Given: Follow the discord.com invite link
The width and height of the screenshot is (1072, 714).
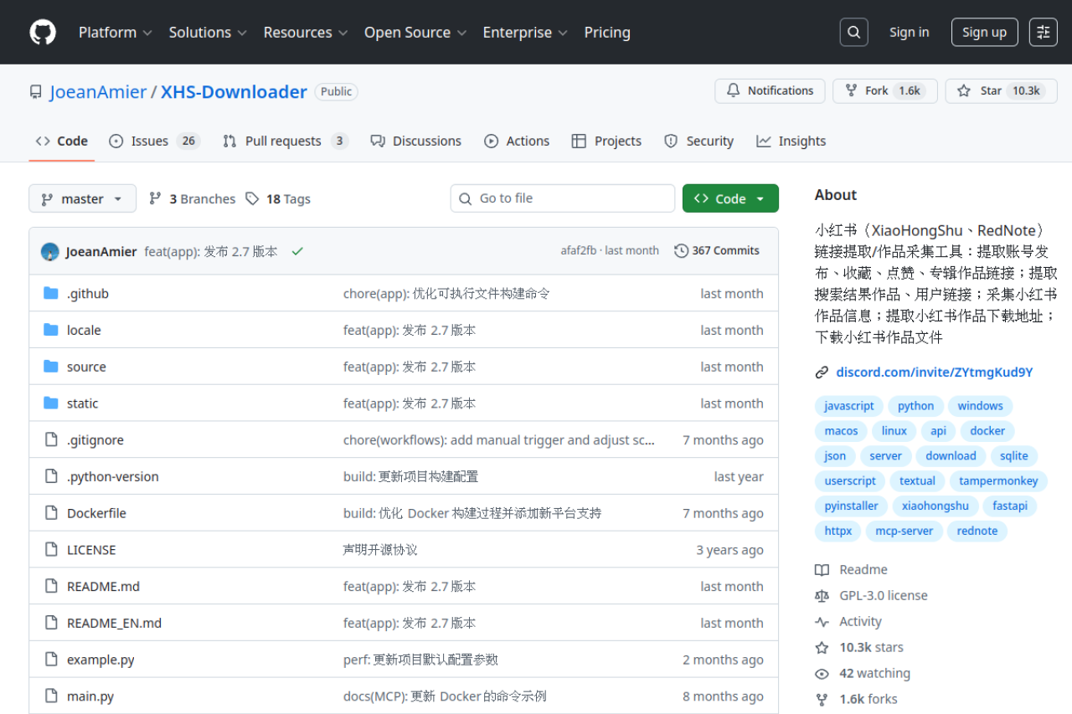Looking at the screenshot, I should (934, 372).
